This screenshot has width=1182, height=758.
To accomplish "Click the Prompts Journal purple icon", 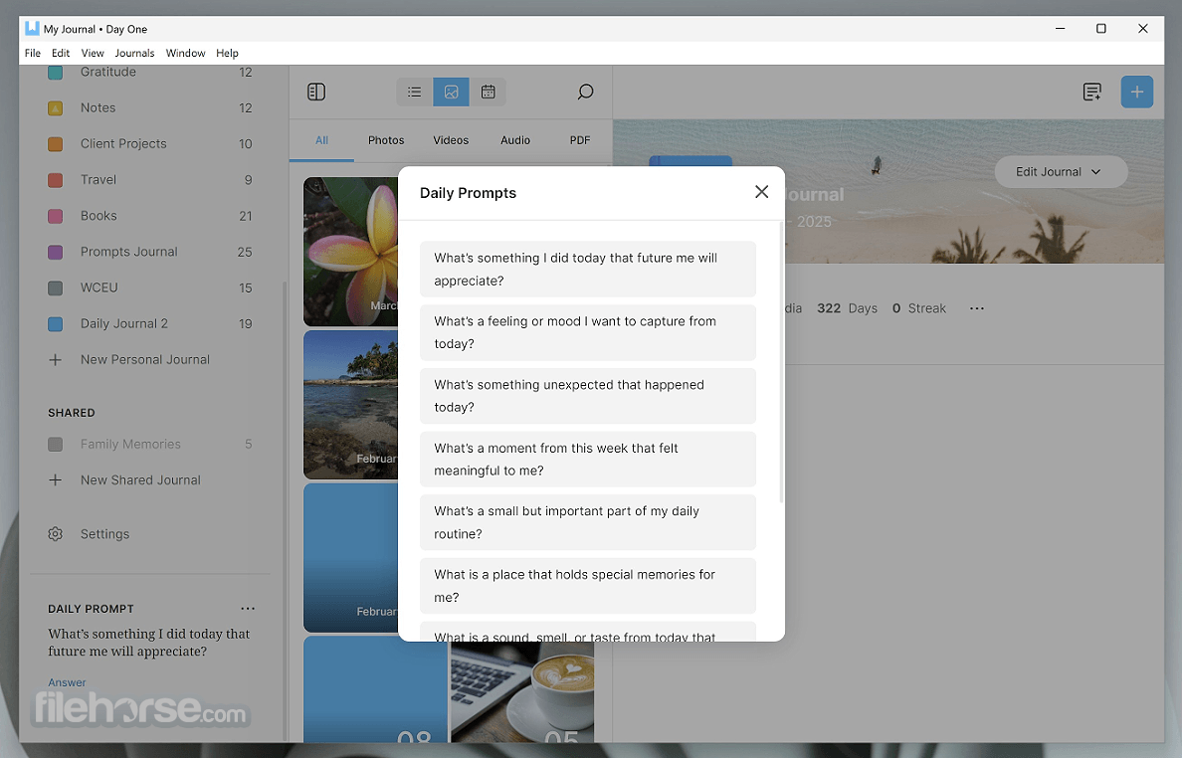I will pyautogui.click(x=55, y=252).
